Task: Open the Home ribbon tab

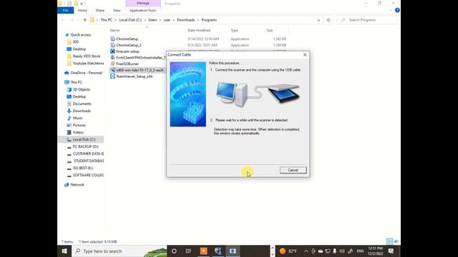Action: click(82, 11)
